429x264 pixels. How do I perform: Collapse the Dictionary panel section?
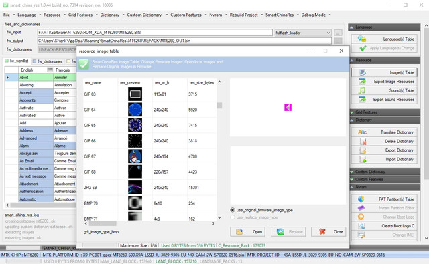tap(351, 120)
